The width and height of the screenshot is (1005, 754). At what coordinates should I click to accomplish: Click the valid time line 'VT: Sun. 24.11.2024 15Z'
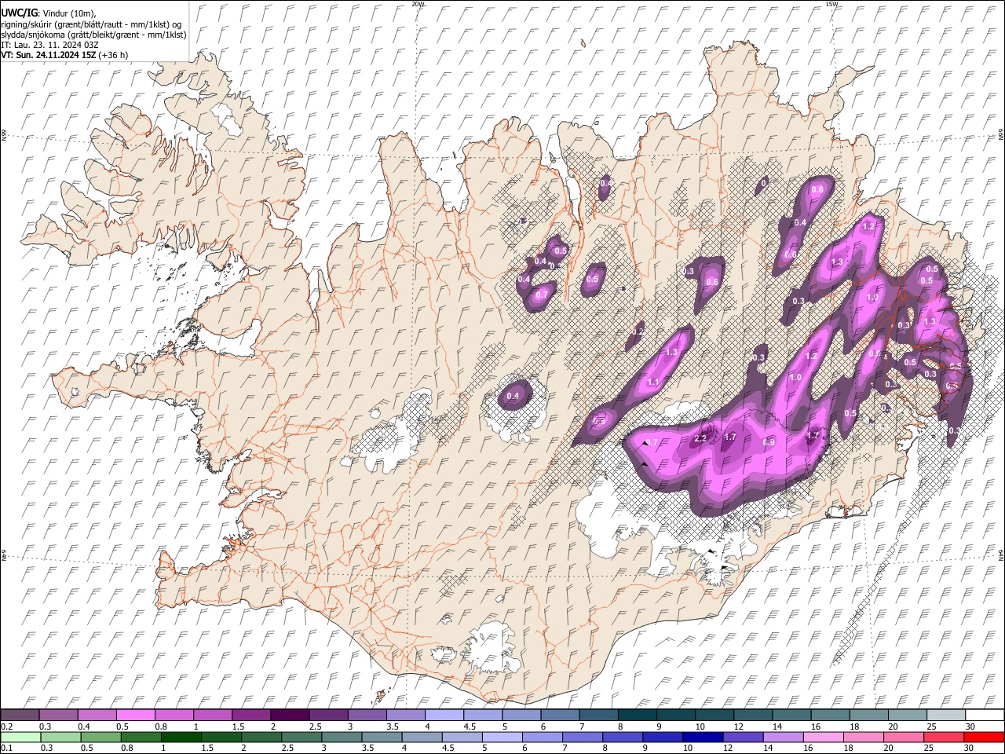pos(50,55)
